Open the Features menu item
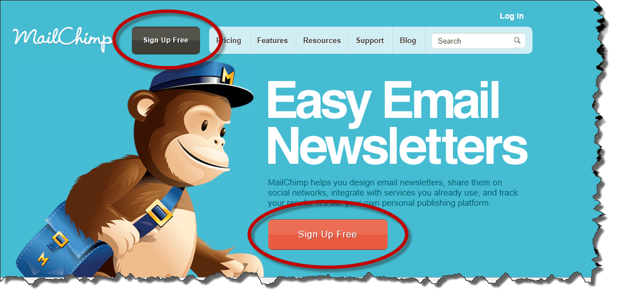 (272, 40)
